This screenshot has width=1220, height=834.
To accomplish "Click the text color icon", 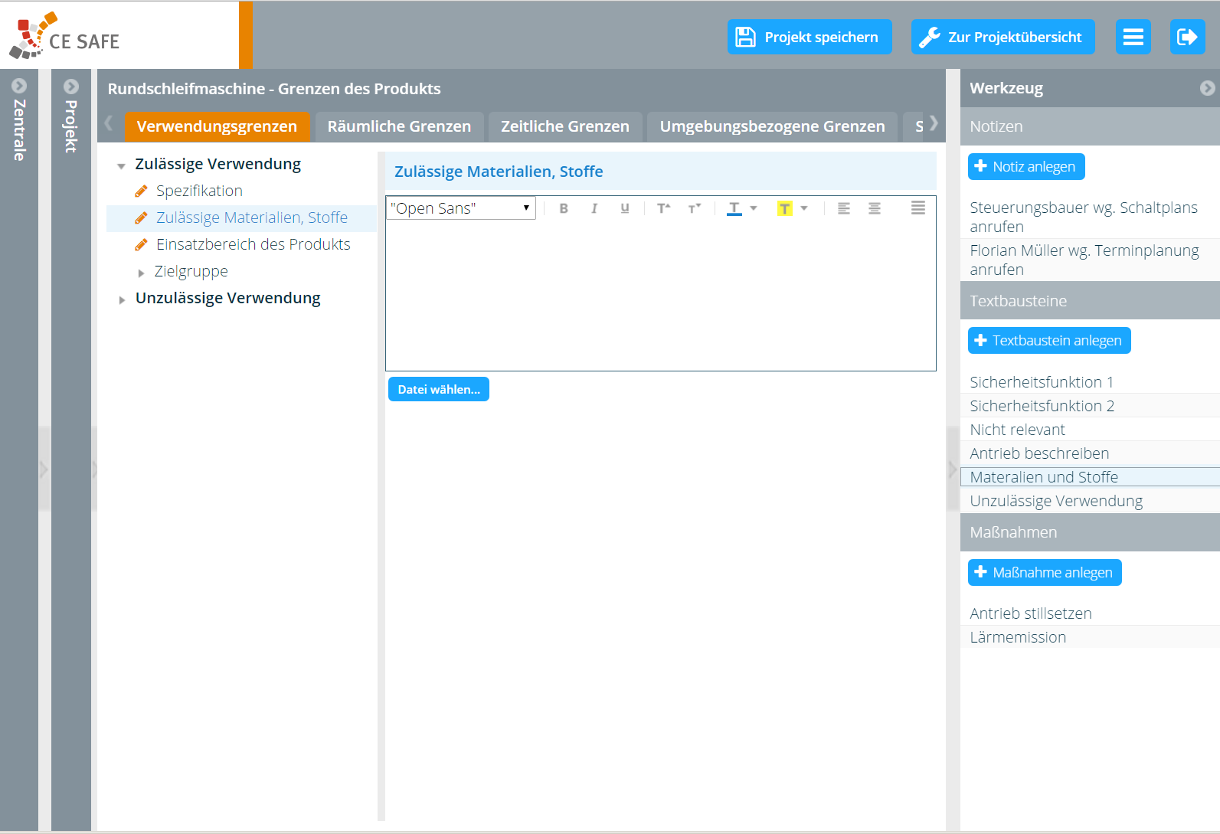I will (734, 208).
